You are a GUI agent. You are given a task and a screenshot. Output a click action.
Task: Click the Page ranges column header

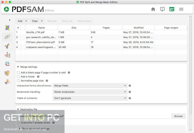click(x=171, y=28)
